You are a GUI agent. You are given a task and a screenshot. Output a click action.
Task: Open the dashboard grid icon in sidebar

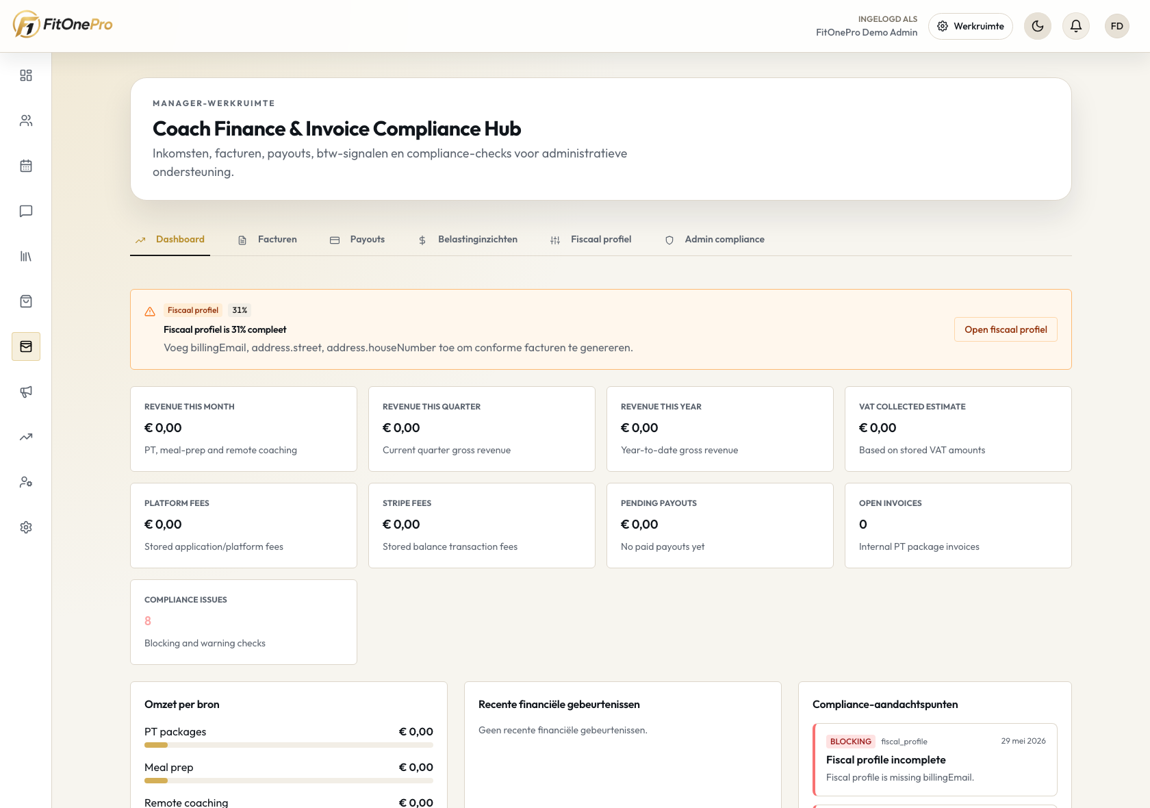[26, 75]
